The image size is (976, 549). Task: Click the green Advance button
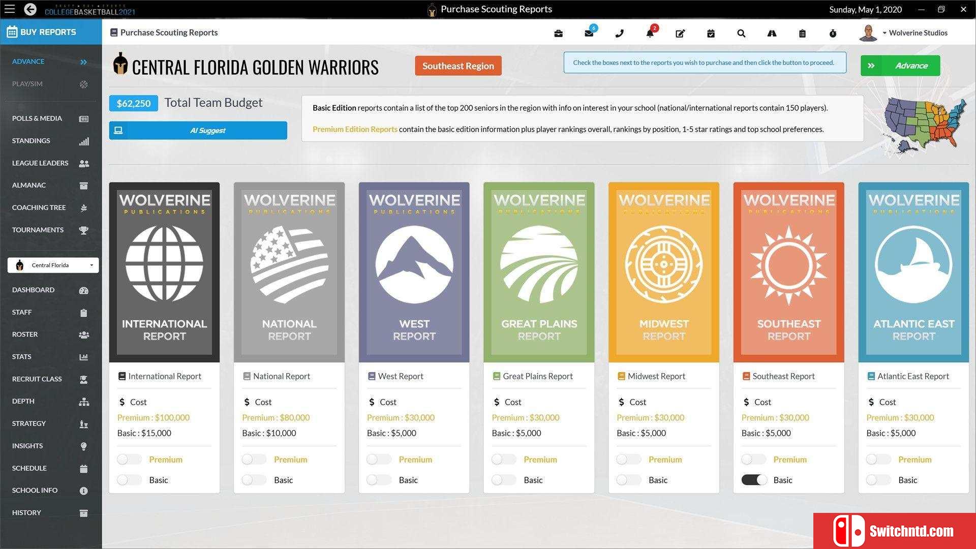pos(900,66)
